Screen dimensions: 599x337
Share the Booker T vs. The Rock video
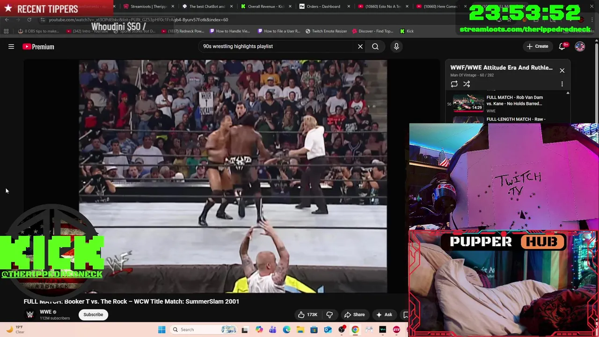(354, 315)
